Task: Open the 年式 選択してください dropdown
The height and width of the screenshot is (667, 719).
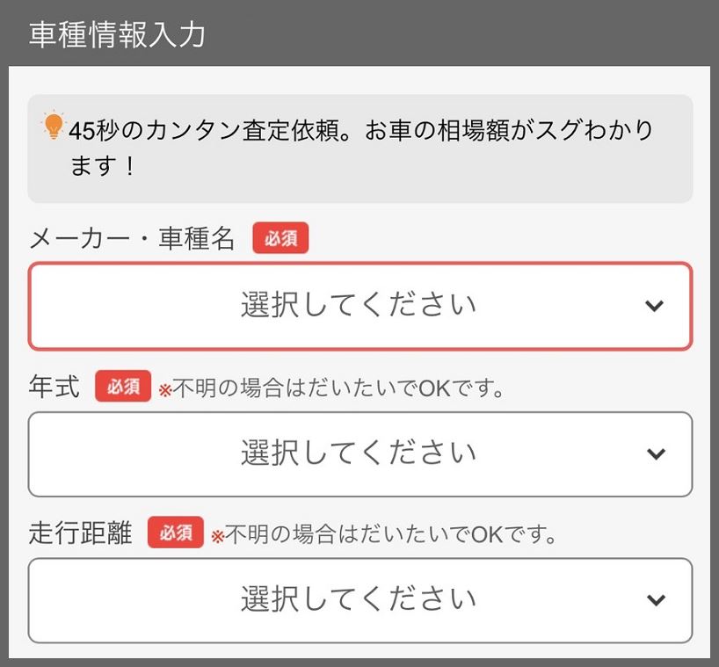Action: [x=359, y=453]
